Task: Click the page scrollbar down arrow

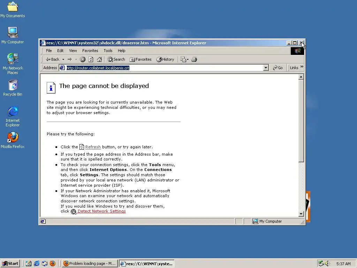Action: click(x=301, y=214)
